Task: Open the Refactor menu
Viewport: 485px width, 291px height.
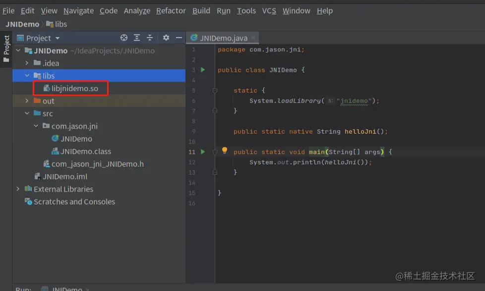Action: [171, 10]
